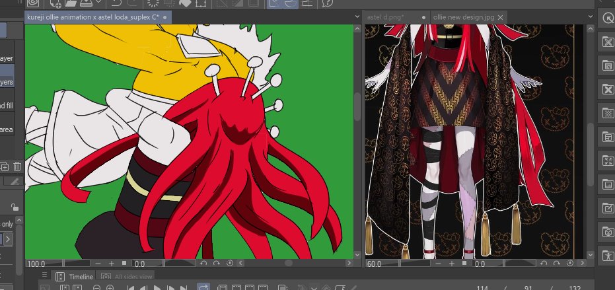
Task: Create a new canvas from toolbar
Action: 55,3
